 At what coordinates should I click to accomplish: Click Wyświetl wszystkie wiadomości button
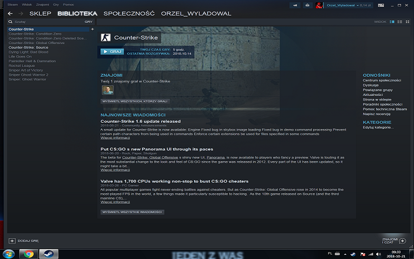point(132,212)
